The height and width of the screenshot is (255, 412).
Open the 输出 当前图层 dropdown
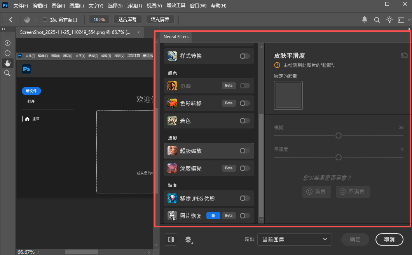tap(294, 239)
